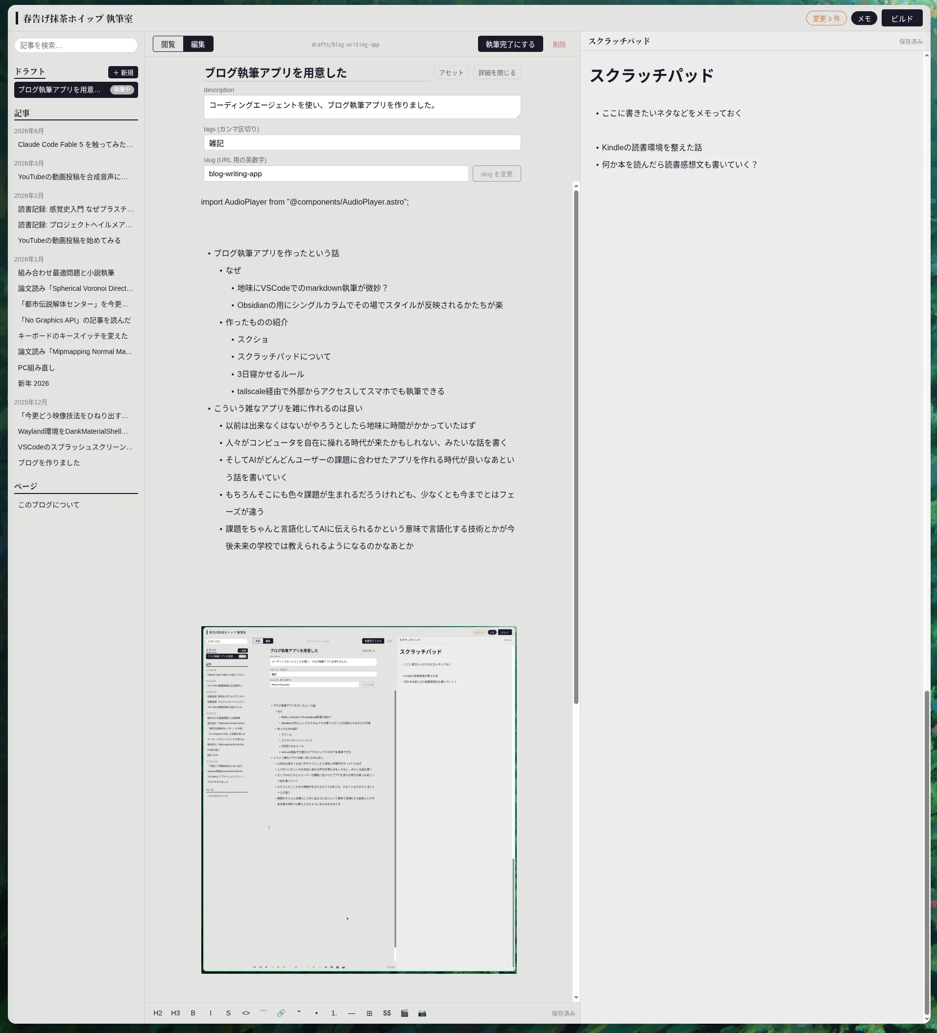Click the import AudioPlayer line in editor
Viewport: 937px width, 1033px height.
click(x=305, y=202)
